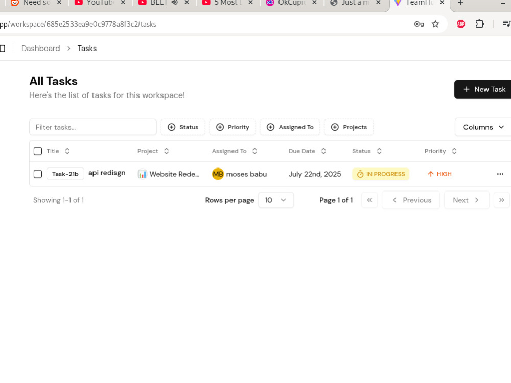The height and width of the screenshot is (383, 511).
Task: Bookmark this page with the star icon
Action: (x=435, y=24)
